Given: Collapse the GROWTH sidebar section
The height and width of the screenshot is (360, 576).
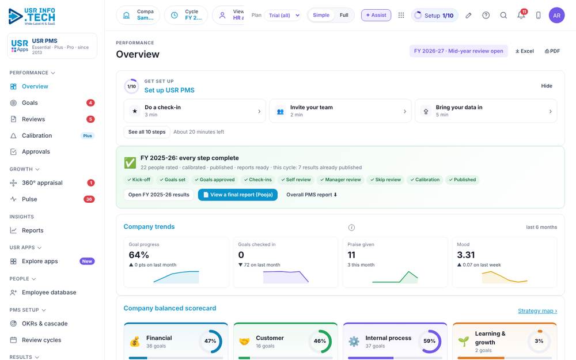Looking at the screenshot, I should pos(24,169).
